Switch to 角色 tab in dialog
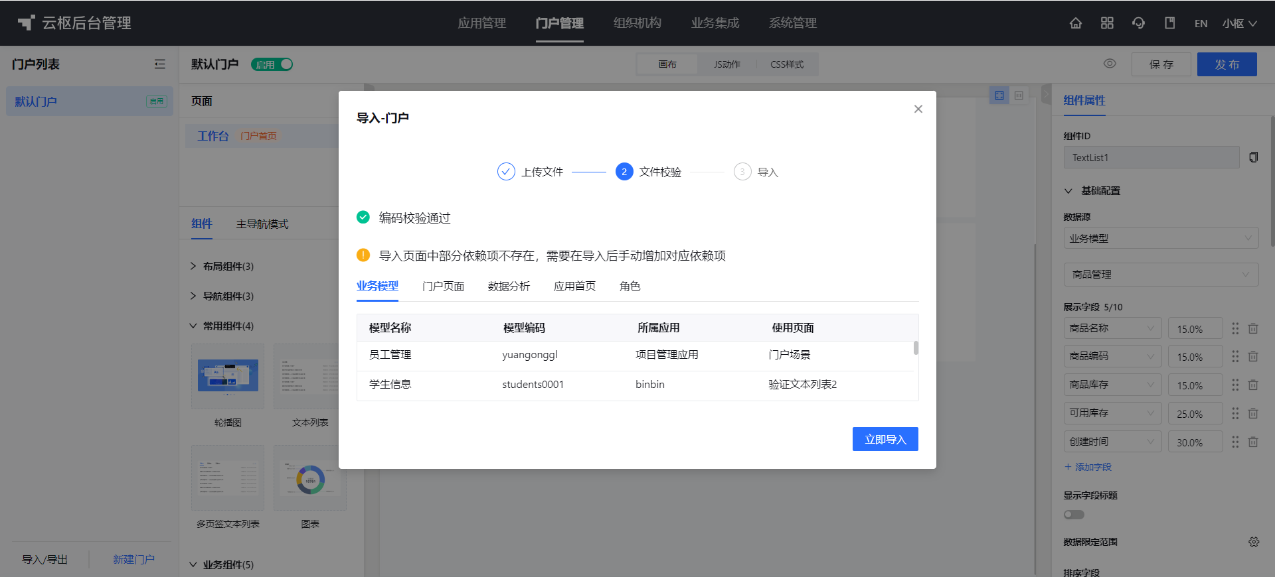The width and height of the screenshot is (1275, 577). pos(630,286)
